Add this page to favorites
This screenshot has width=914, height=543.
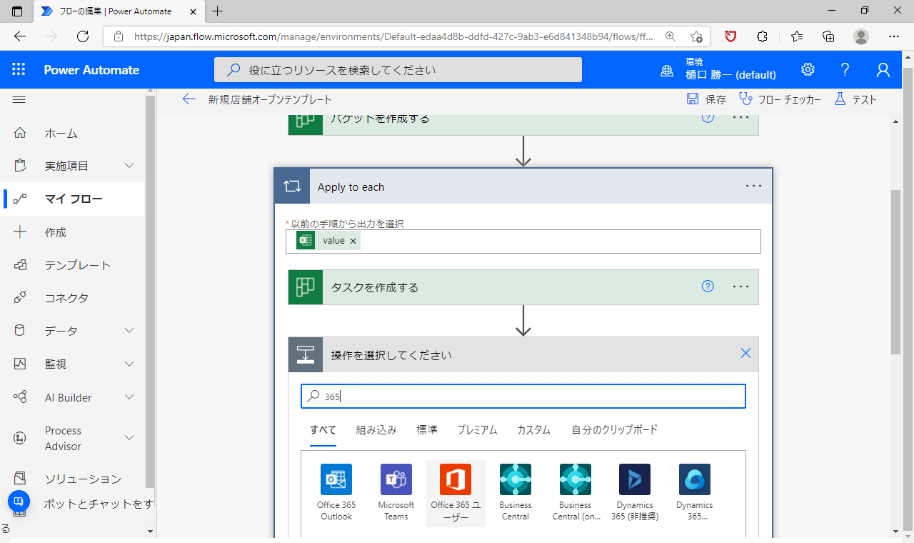click(x=696, y=36)
